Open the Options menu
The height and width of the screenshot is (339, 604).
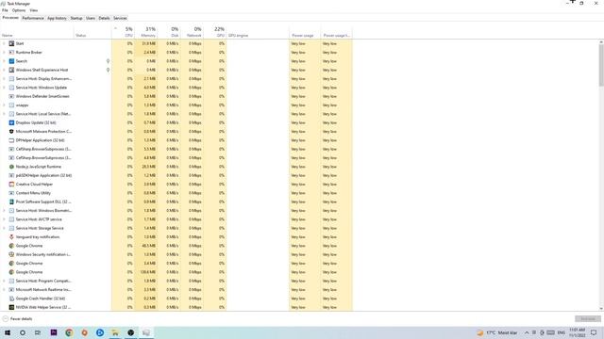pos(19,10)
